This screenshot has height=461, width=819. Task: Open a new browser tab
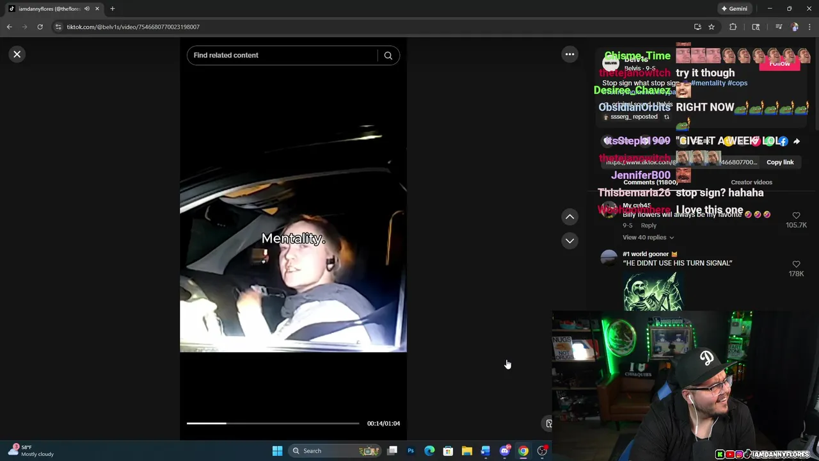click(x=113, y=9)
